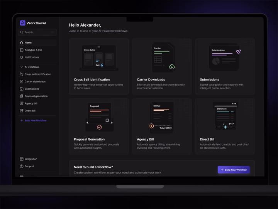Click the Cross sell identification cart icon

[x=22, y=74]
